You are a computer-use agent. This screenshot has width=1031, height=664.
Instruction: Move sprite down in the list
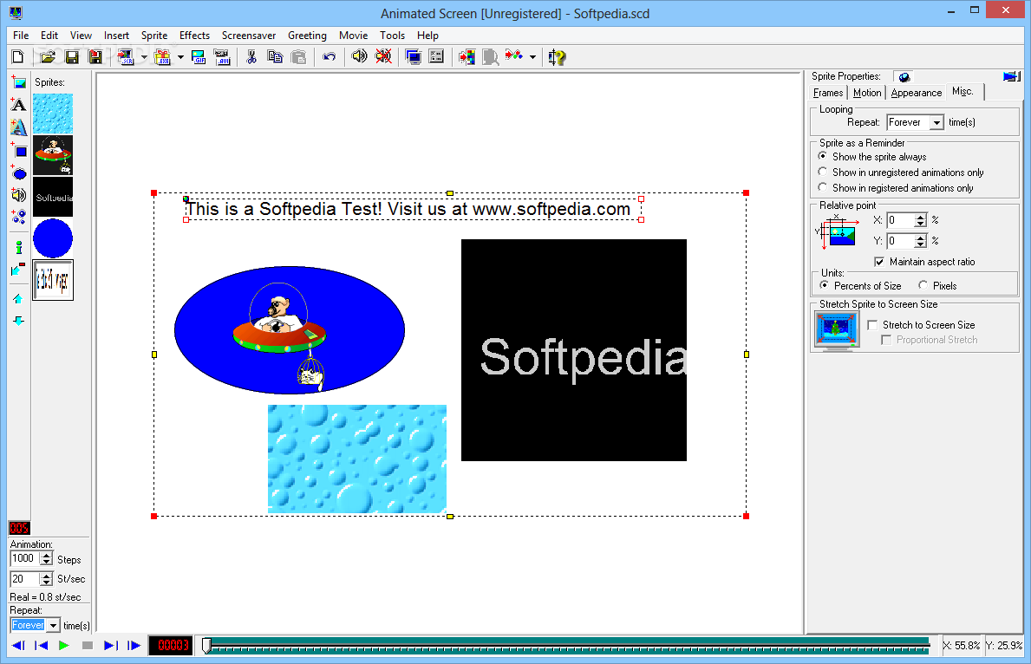18,321
